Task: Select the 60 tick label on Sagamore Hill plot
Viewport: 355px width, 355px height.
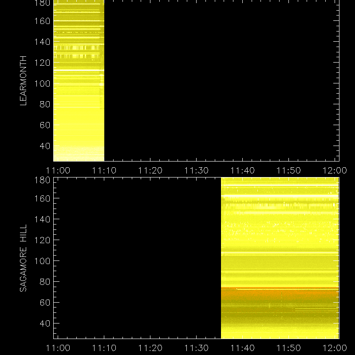Action: pos(45,303)
